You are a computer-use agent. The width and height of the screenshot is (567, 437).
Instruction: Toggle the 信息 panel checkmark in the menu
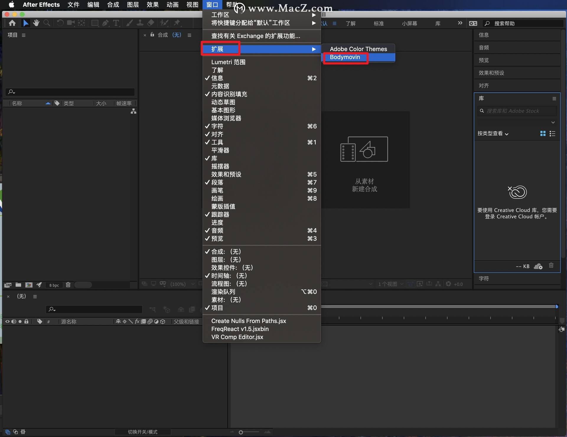click(218, 78)
